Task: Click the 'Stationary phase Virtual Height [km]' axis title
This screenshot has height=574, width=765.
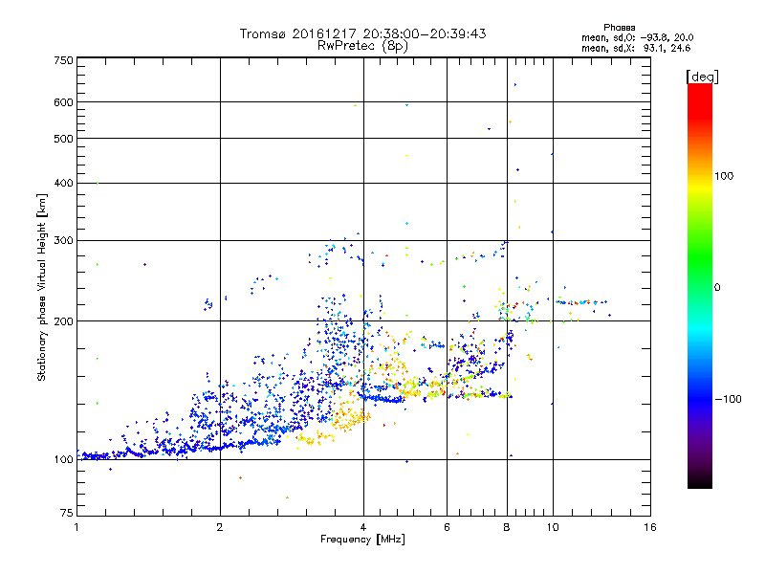Action: pyautogui.click(x=41, y=288)
